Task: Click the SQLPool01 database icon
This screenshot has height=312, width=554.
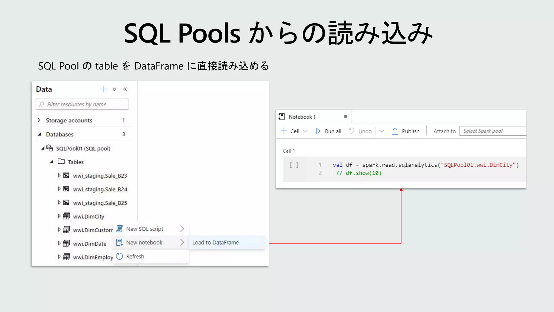Action: tap(50, 148)
